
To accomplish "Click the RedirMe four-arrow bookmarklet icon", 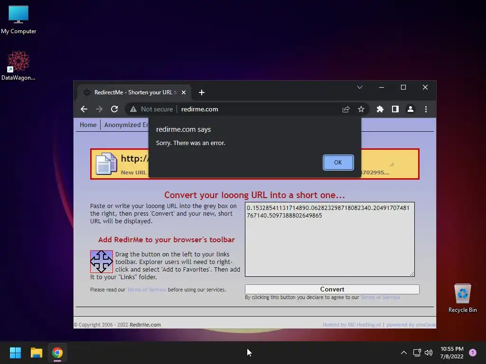I will point(102,262).
